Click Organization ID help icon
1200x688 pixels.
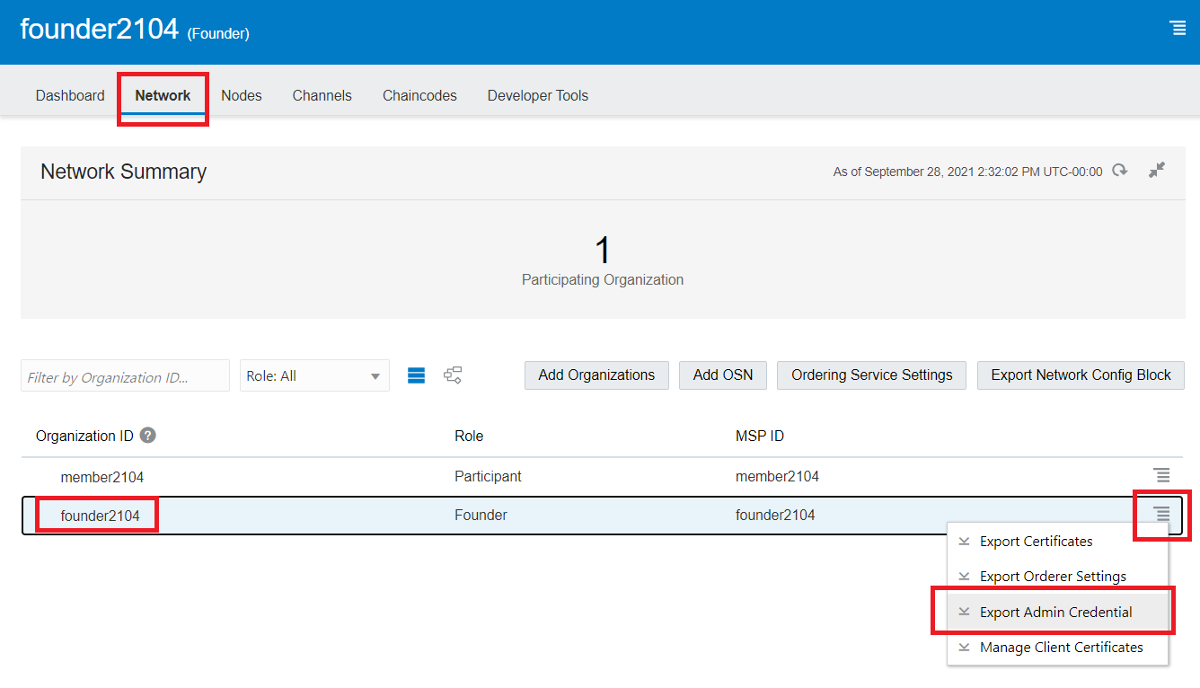tap(148, 436)
